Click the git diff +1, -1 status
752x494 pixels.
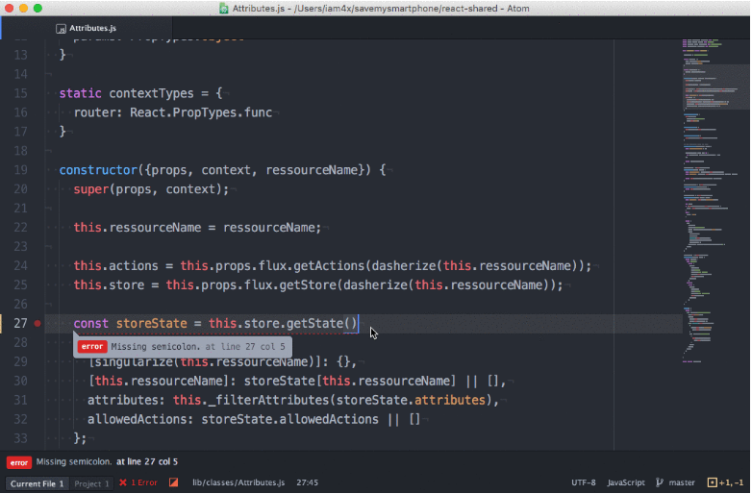pyautogui.click(x=726, y=482)
